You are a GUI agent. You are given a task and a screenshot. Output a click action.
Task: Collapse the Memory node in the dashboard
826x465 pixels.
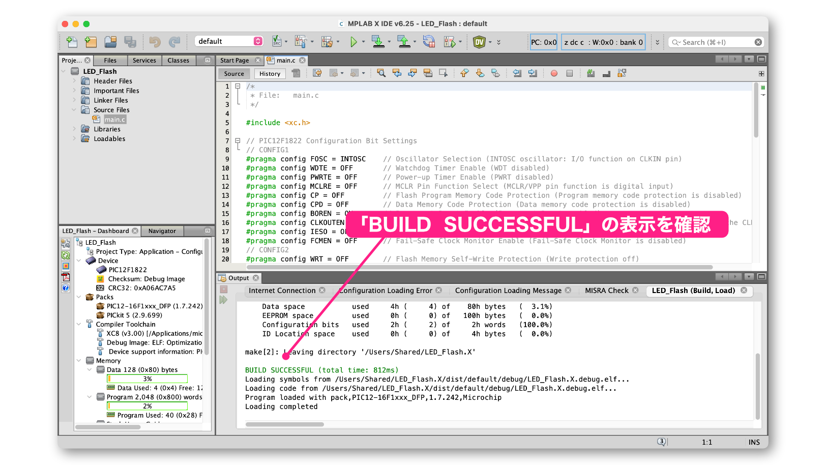coord(79,361)
